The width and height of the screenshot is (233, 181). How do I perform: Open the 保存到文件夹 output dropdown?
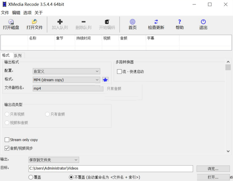[x=54, y=160]
